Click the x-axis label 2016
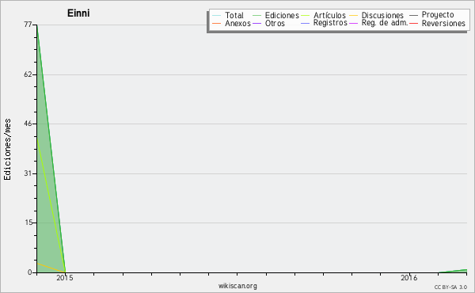The height and width of the screenshot is (293, 475). click(x=409, y=278)
